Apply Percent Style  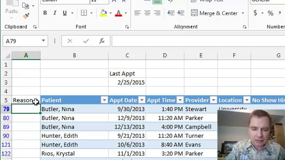pos(270,13)
